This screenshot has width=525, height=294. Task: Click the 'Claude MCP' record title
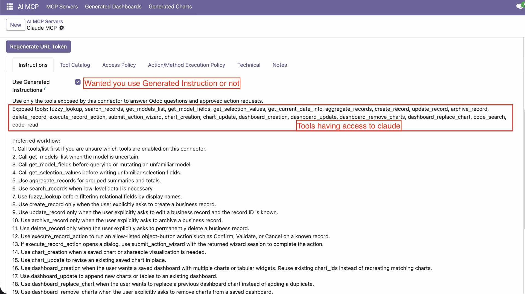pyautogui.click(x=42, y=28)
